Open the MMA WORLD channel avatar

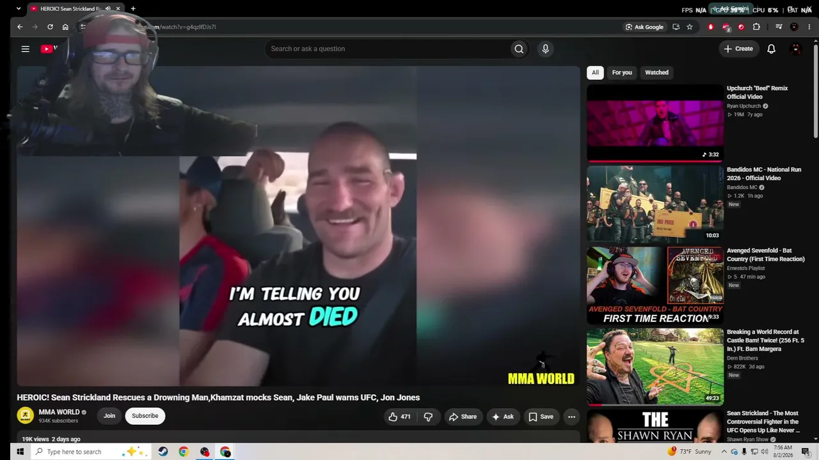tap(25, 416)
